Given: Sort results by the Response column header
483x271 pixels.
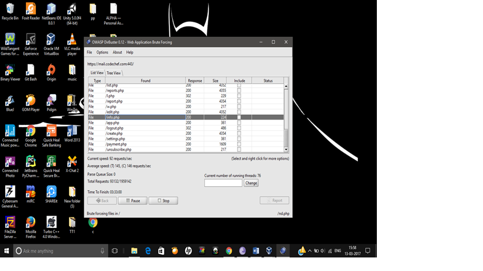Looking at the screenshot, I should point(195,81).
